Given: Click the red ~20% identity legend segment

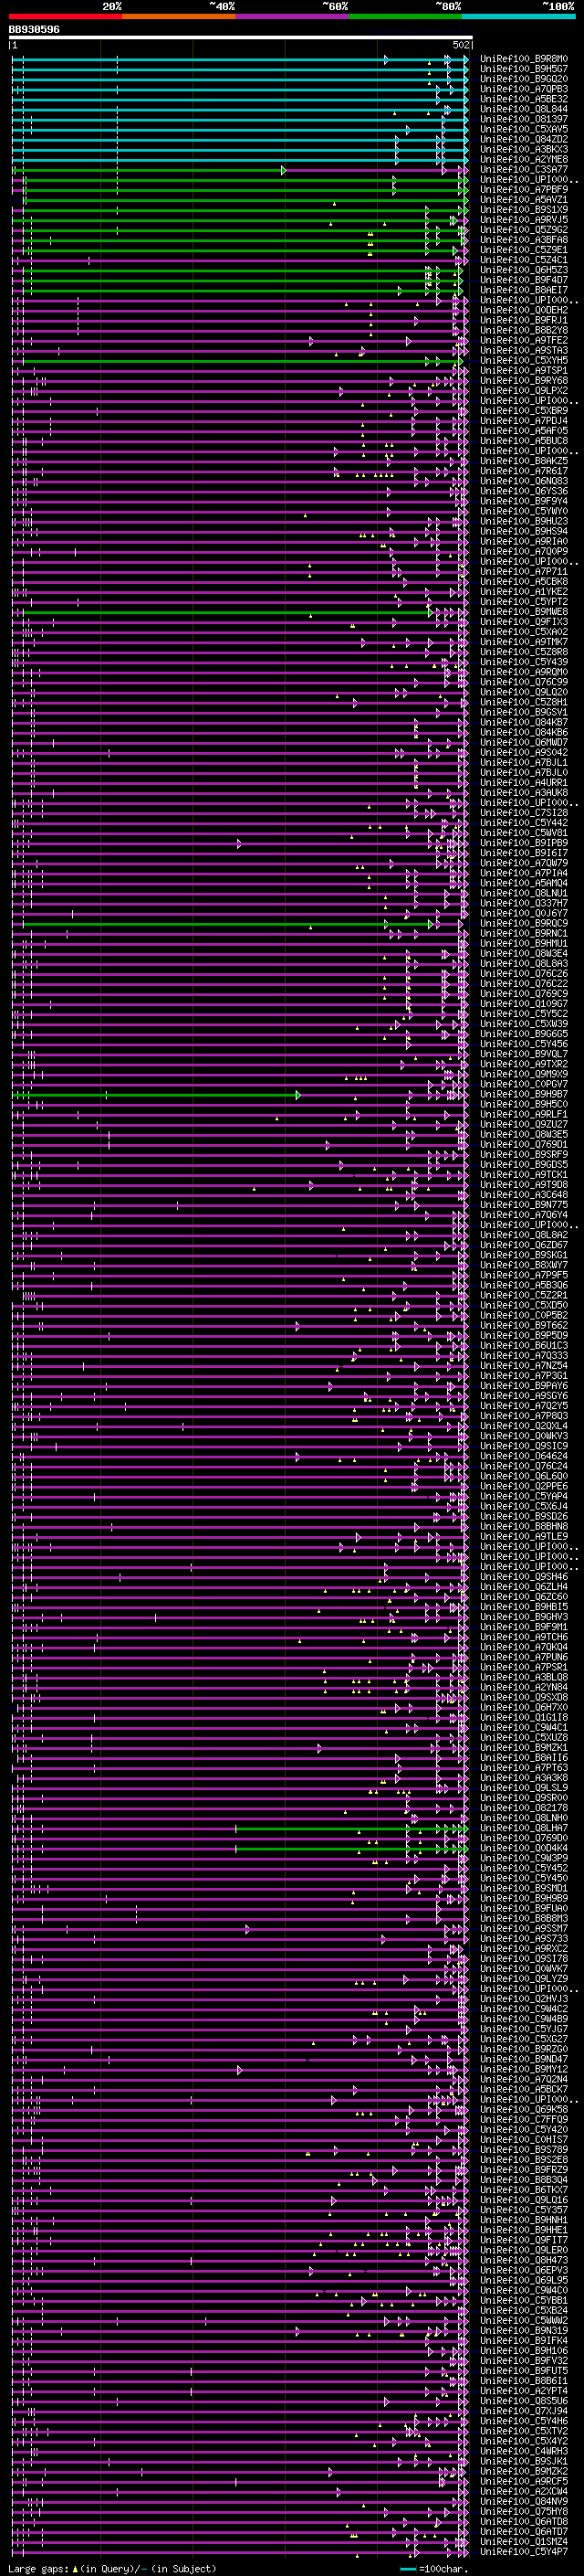Looking at the screenshot, I should (x=65, y=16).
